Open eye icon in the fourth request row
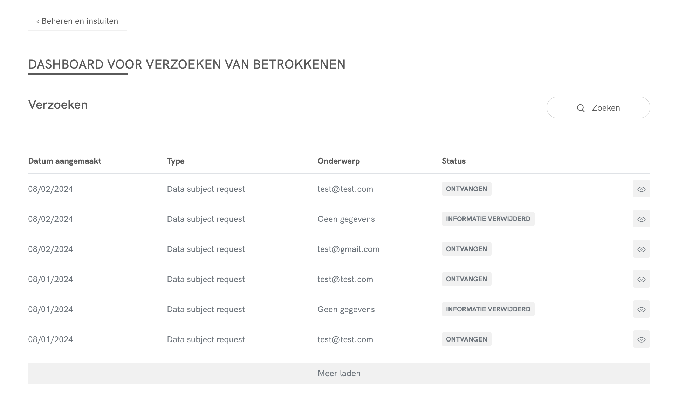Screen dimensions: 679x401 [x=641, y=279]
